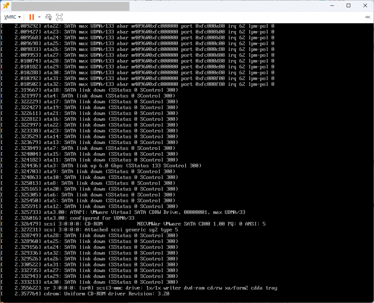The image size is (374, 303).
Task: Click the ata3 SATA link up 6.0 Gbps line
Action: click(101, 166)
